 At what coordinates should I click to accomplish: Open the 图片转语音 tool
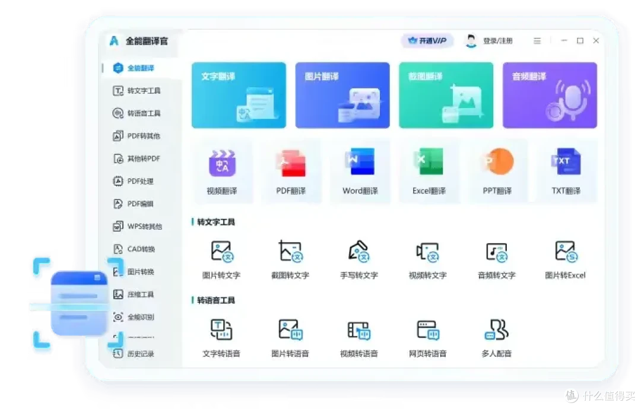pyautogui.click(x=290, y=338)
